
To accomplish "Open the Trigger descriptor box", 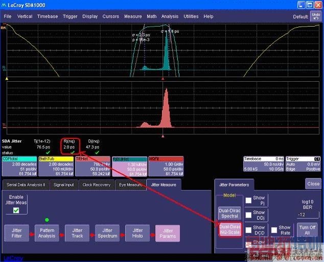I will [303, 163].
